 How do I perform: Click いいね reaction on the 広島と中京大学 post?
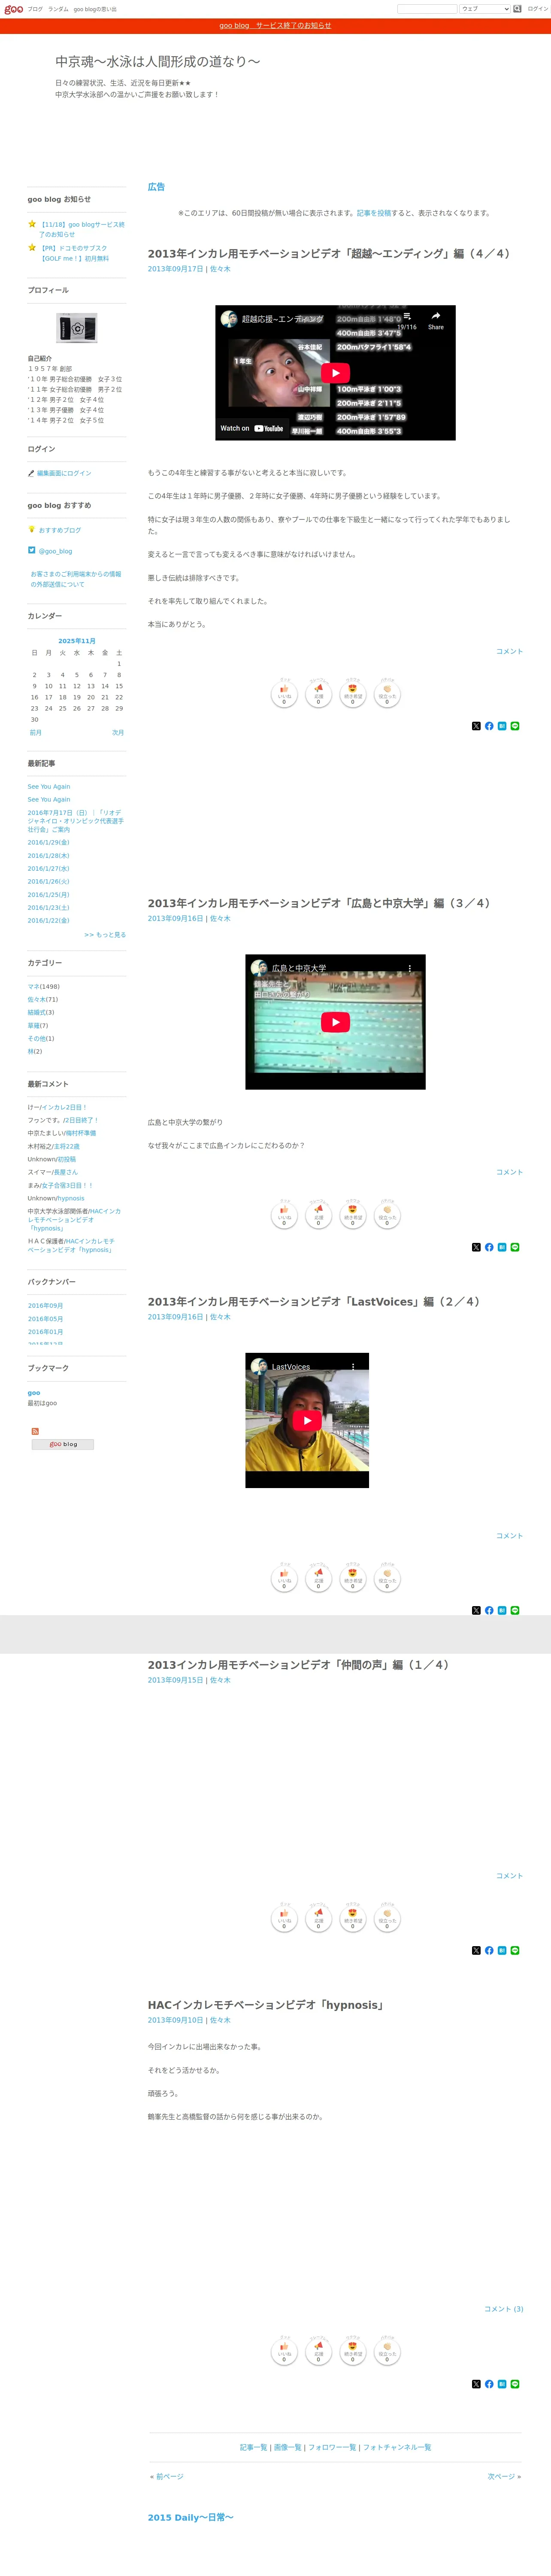[284, 1216]
